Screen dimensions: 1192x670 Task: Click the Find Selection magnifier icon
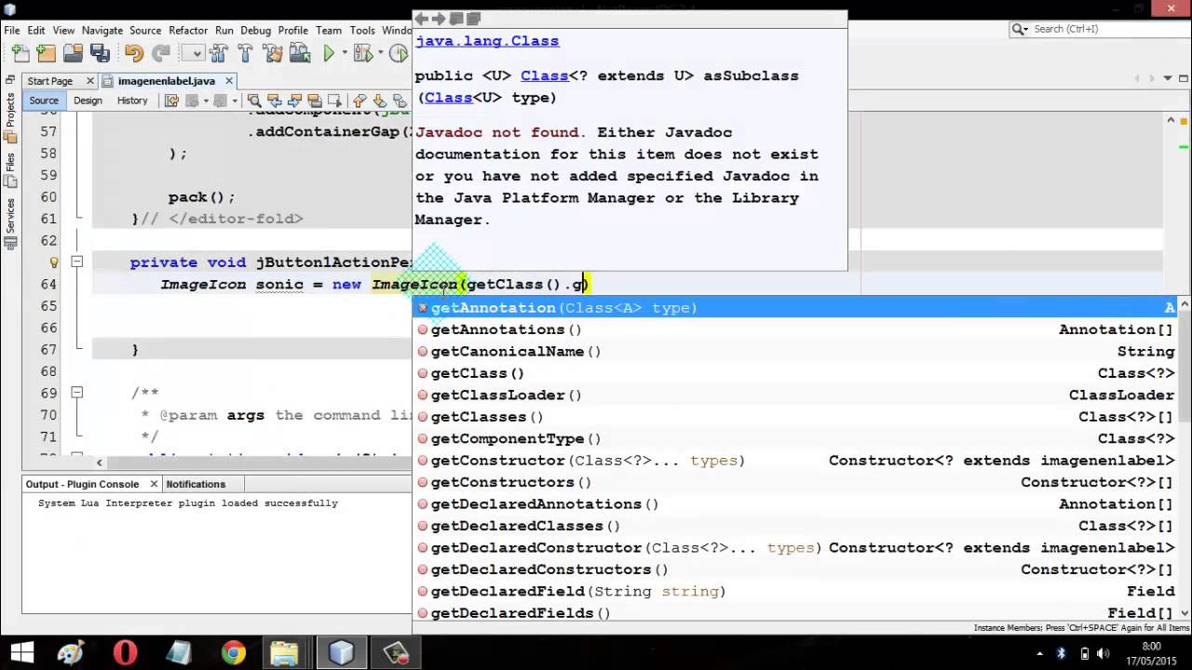point(254,100)
